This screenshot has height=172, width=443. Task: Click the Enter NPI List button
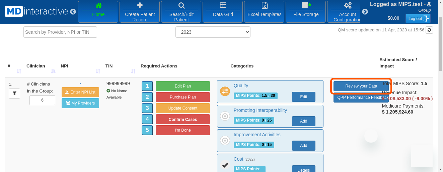[80, 92]
